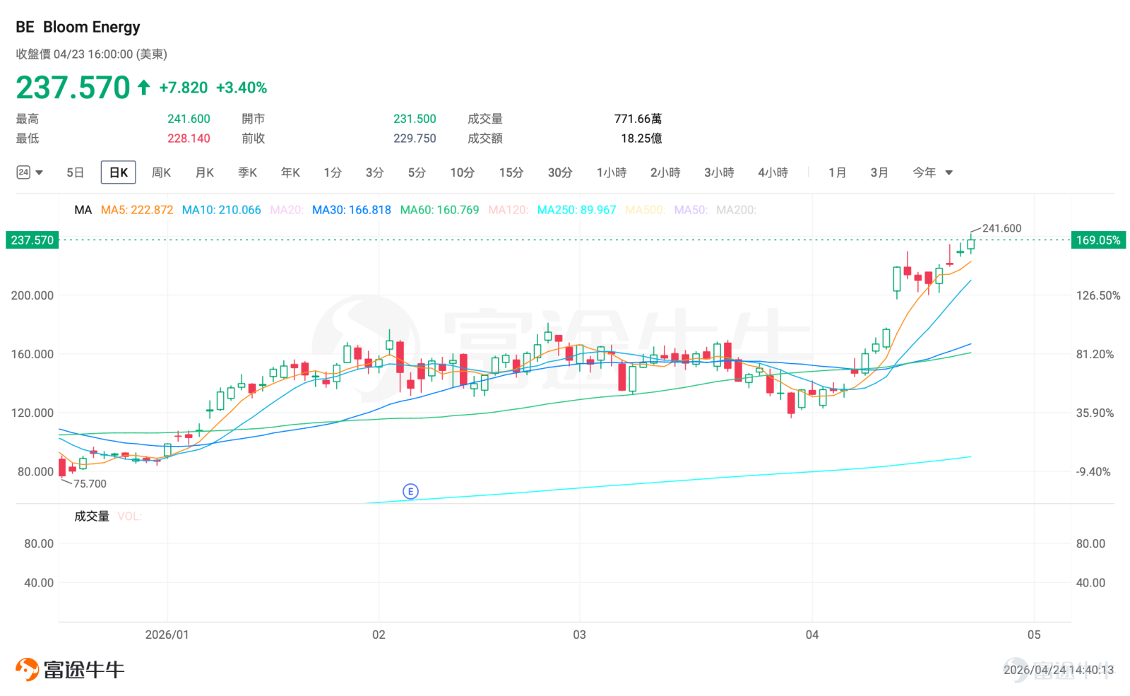The image size is (1130, 696).
Task: Toggle the dimmed VOL indicator
Action: coord(129,517)
